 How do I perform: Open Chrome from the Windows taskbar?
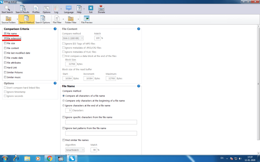pyautogui.click(x=49, y=158)
